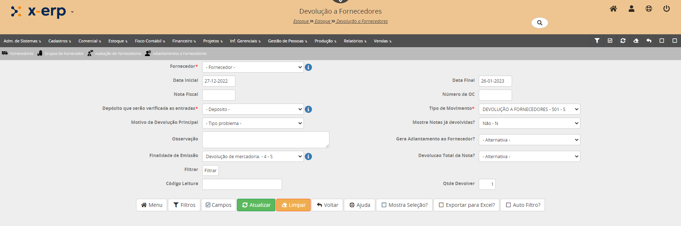Open Motivo da Devolução Principal dropdown
The height and width of the screenshot is (226, 681).
(253, 123)
